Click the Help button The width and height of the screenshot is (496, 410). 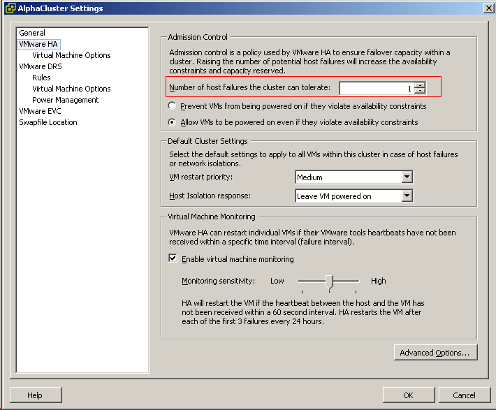(35, 395)
